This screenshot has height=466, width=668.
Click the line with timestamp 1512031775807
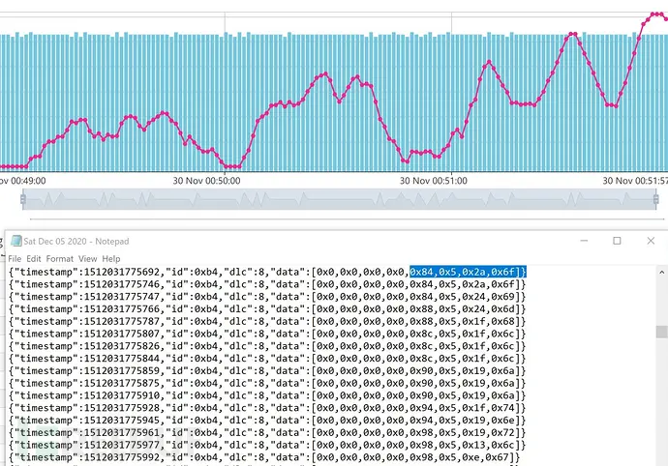click(x=267, y=334)
